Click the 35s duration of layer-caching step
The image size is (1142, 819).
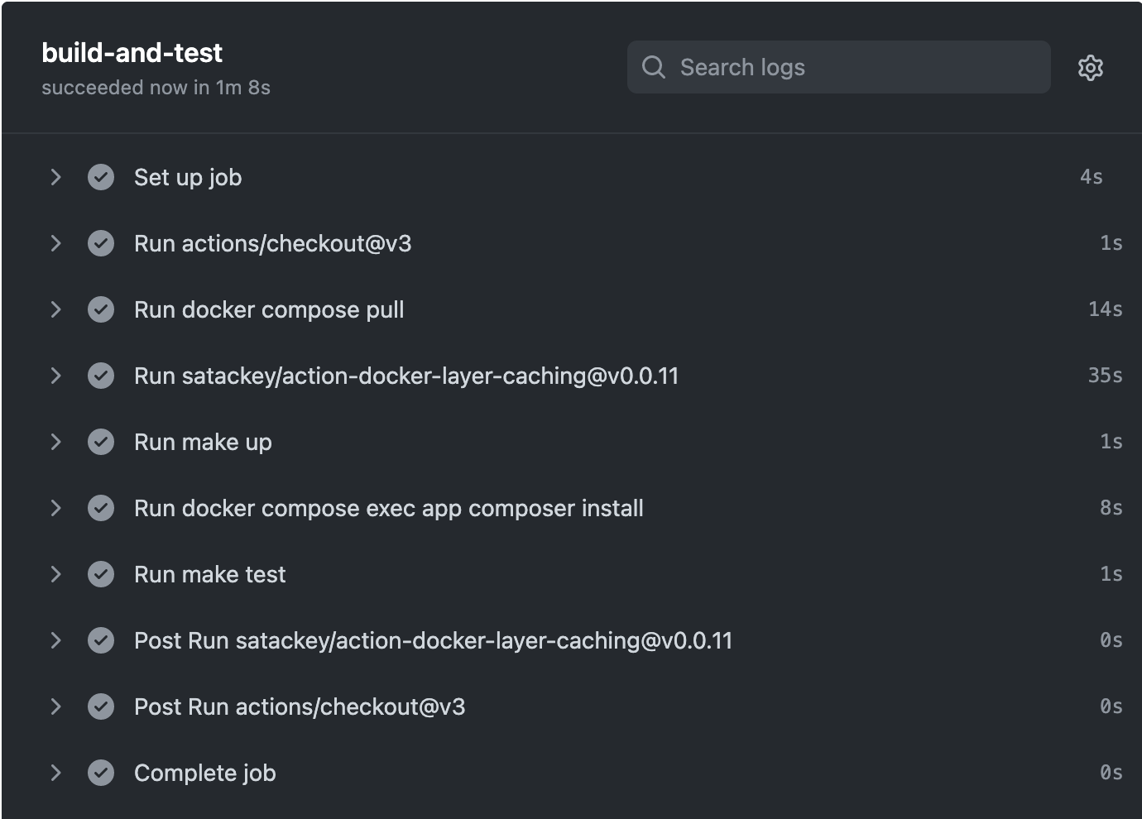point(1105,376)
